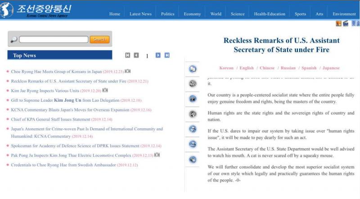This screenshot has height=199, width=360.
Task: Open the Environment section
Action: click(x=344, y=14)
